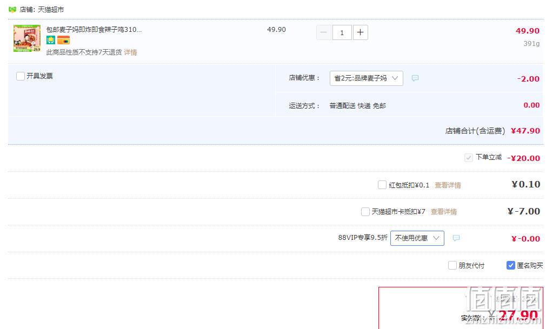Viewport: 546px width, 329px height.
Task: Open the green shield service badge icon
Action: pos(51,41)
